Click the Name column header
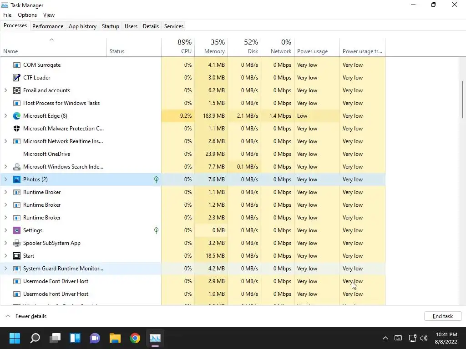The width and height of the screenshot is (466, 349). click(54, 47)
